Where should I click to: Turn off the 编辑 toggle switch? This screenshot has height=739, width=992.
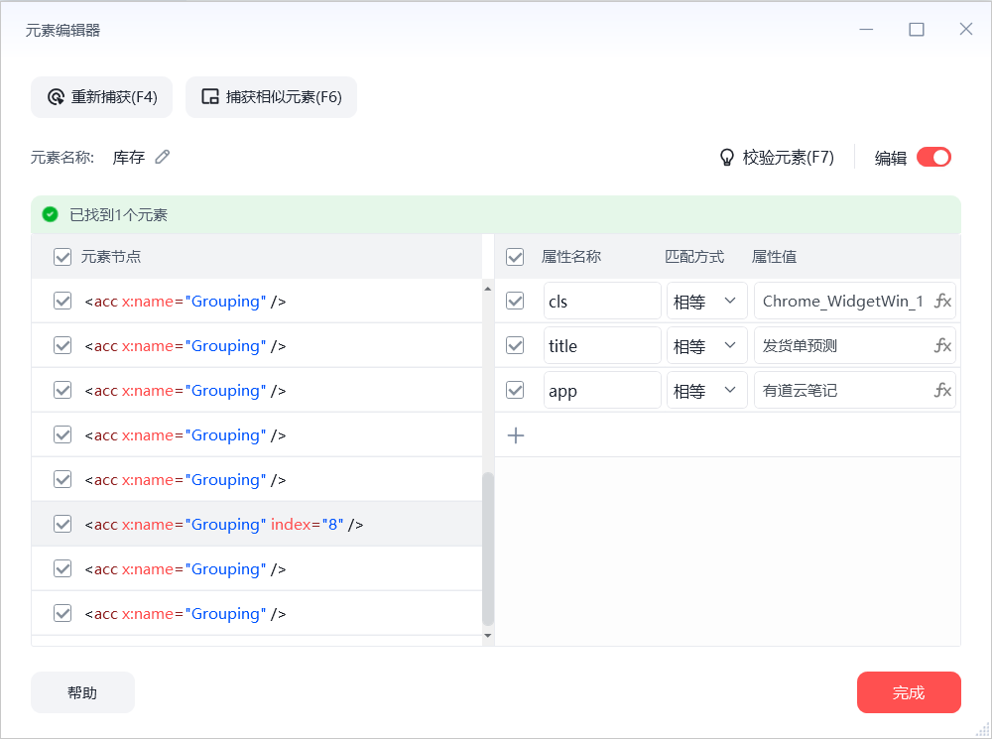(933, 157)
